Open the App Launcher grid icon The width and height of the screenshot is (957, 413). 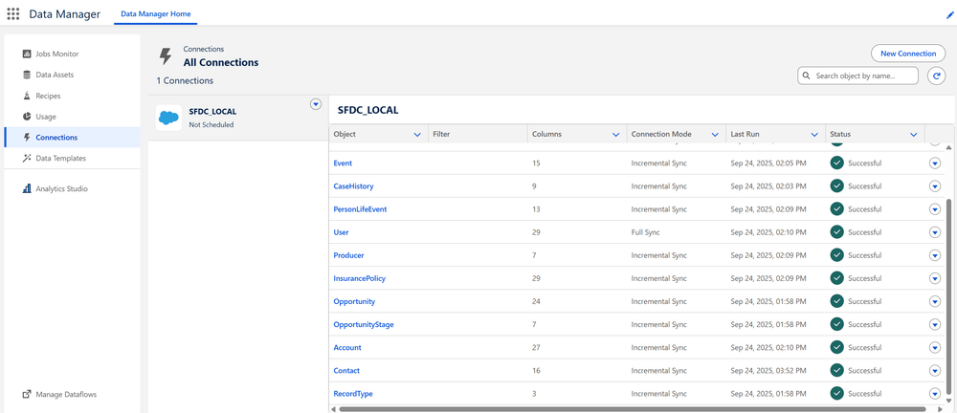(x=13, y=14)
